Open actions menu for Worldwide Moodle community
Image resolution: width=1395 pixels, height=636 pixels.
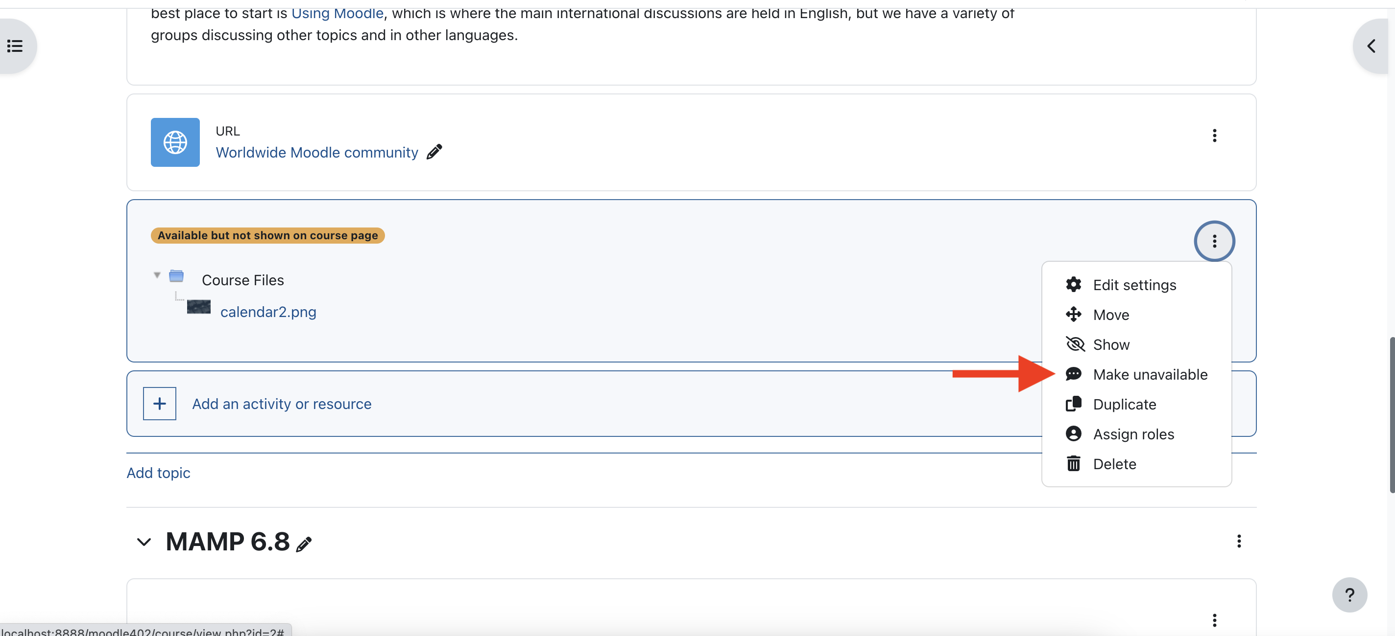[x=1214, y=135]
